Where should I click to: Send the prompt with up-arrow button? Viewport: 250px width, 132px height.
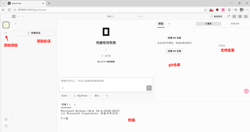(149, 88)
